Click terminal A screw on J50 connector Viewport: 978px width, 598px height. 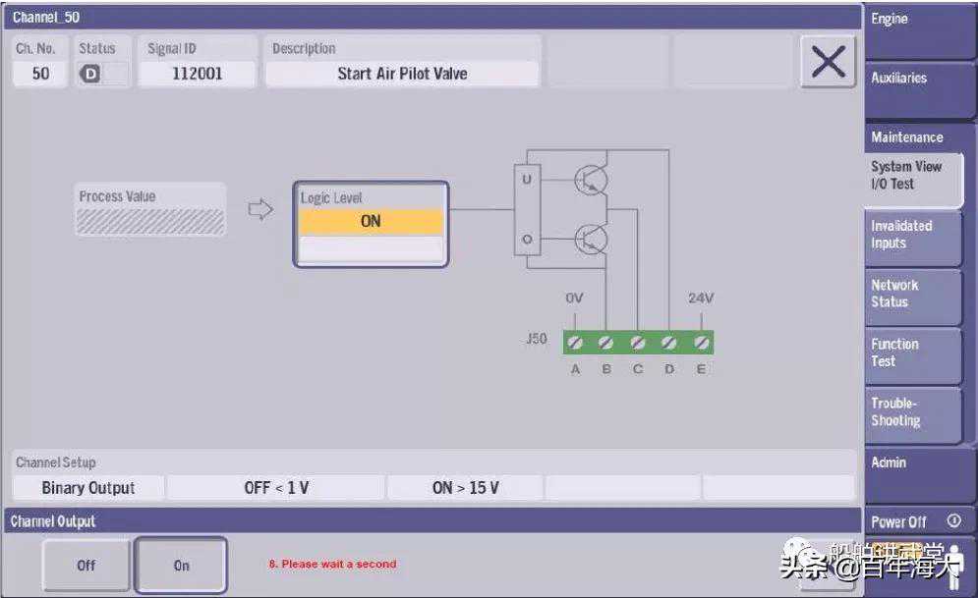575,343
